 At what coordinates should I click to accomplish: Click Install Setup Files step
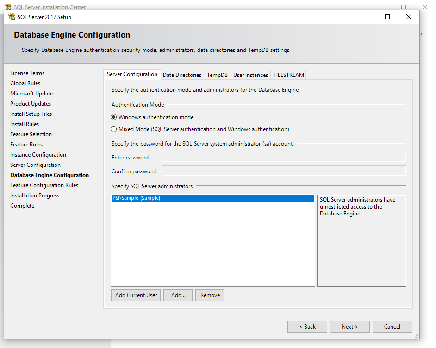(31, 114)
